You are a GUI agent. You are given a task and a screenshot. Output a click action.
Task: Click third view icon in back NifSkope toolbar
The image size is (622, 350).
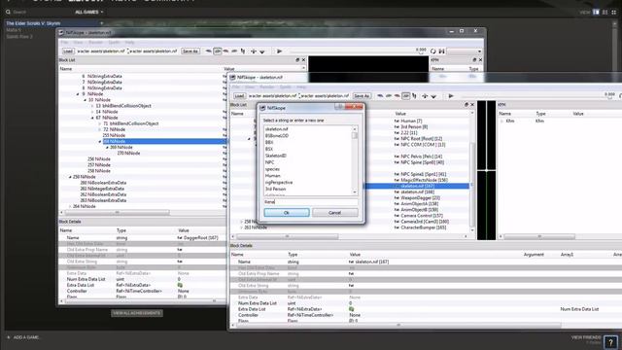click(x=225, y=52)
